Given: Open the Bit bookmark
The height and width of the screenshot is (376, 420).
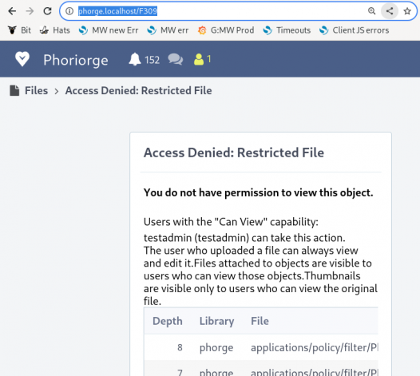Looking at the screenshot, I should (19, 30).
